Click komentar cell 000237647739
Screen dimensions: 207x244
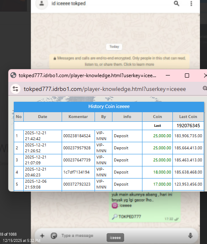click(x=78, y=160)
